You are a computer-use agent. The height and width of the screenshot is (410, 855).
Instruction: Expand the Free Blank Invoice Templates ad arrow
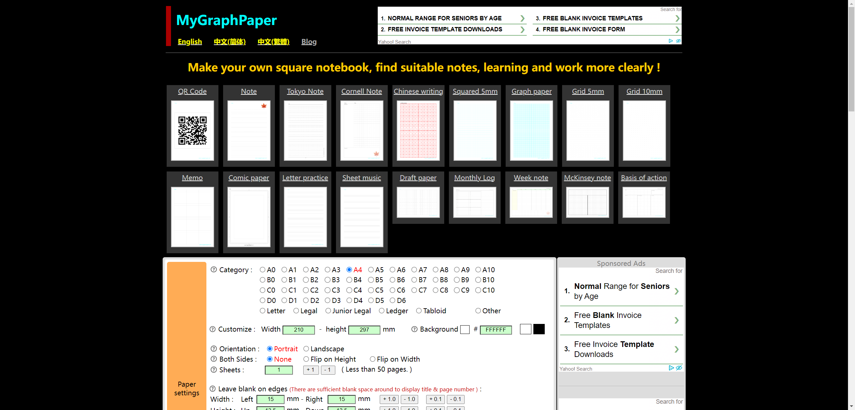point(677,18)
